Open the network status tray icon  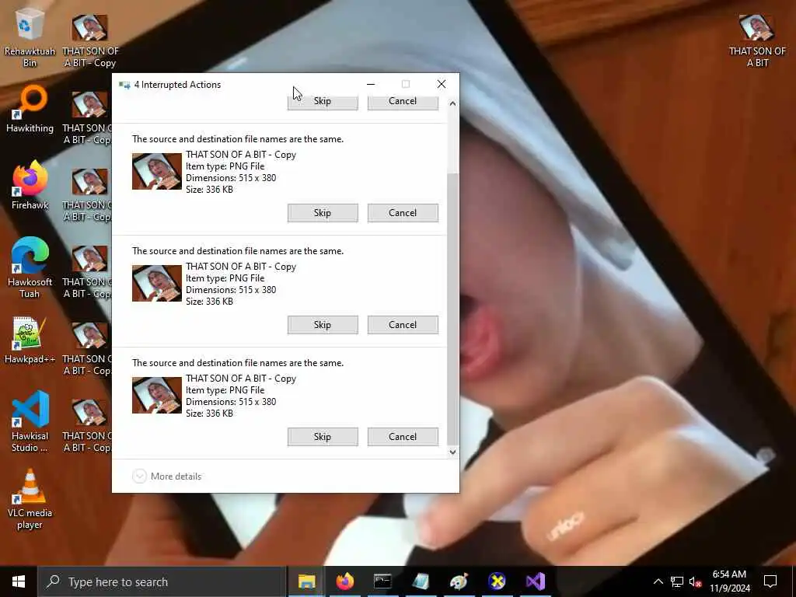tap(677, 581)
